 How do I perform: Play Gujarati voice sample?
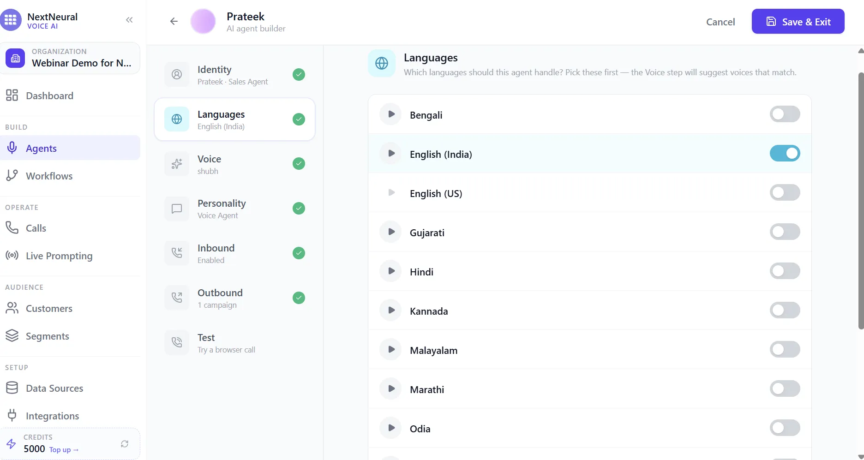pyautogui.click(x=391, y=232)
